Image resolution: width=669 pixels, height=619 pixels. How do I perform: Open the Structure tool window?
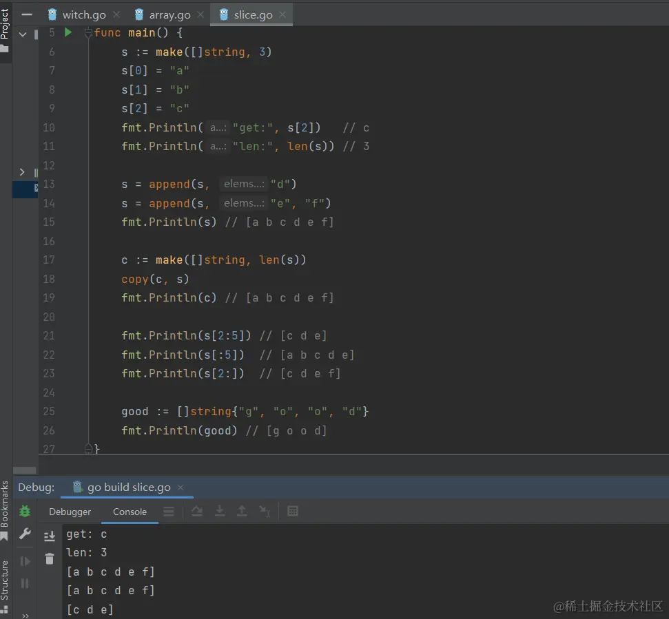[x=5, y=580]
